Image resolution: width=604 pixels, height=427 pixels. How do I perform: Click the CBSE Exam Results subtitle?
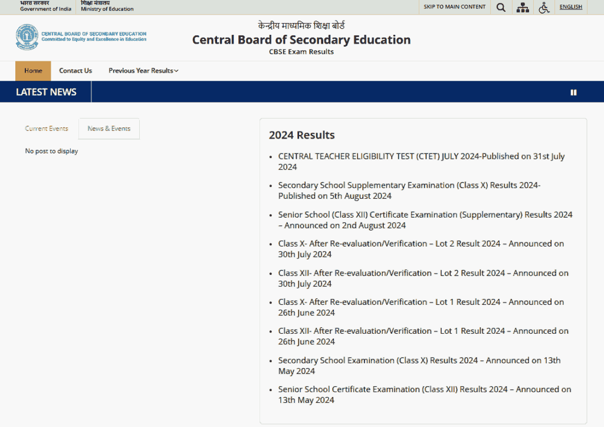[301, 52]
